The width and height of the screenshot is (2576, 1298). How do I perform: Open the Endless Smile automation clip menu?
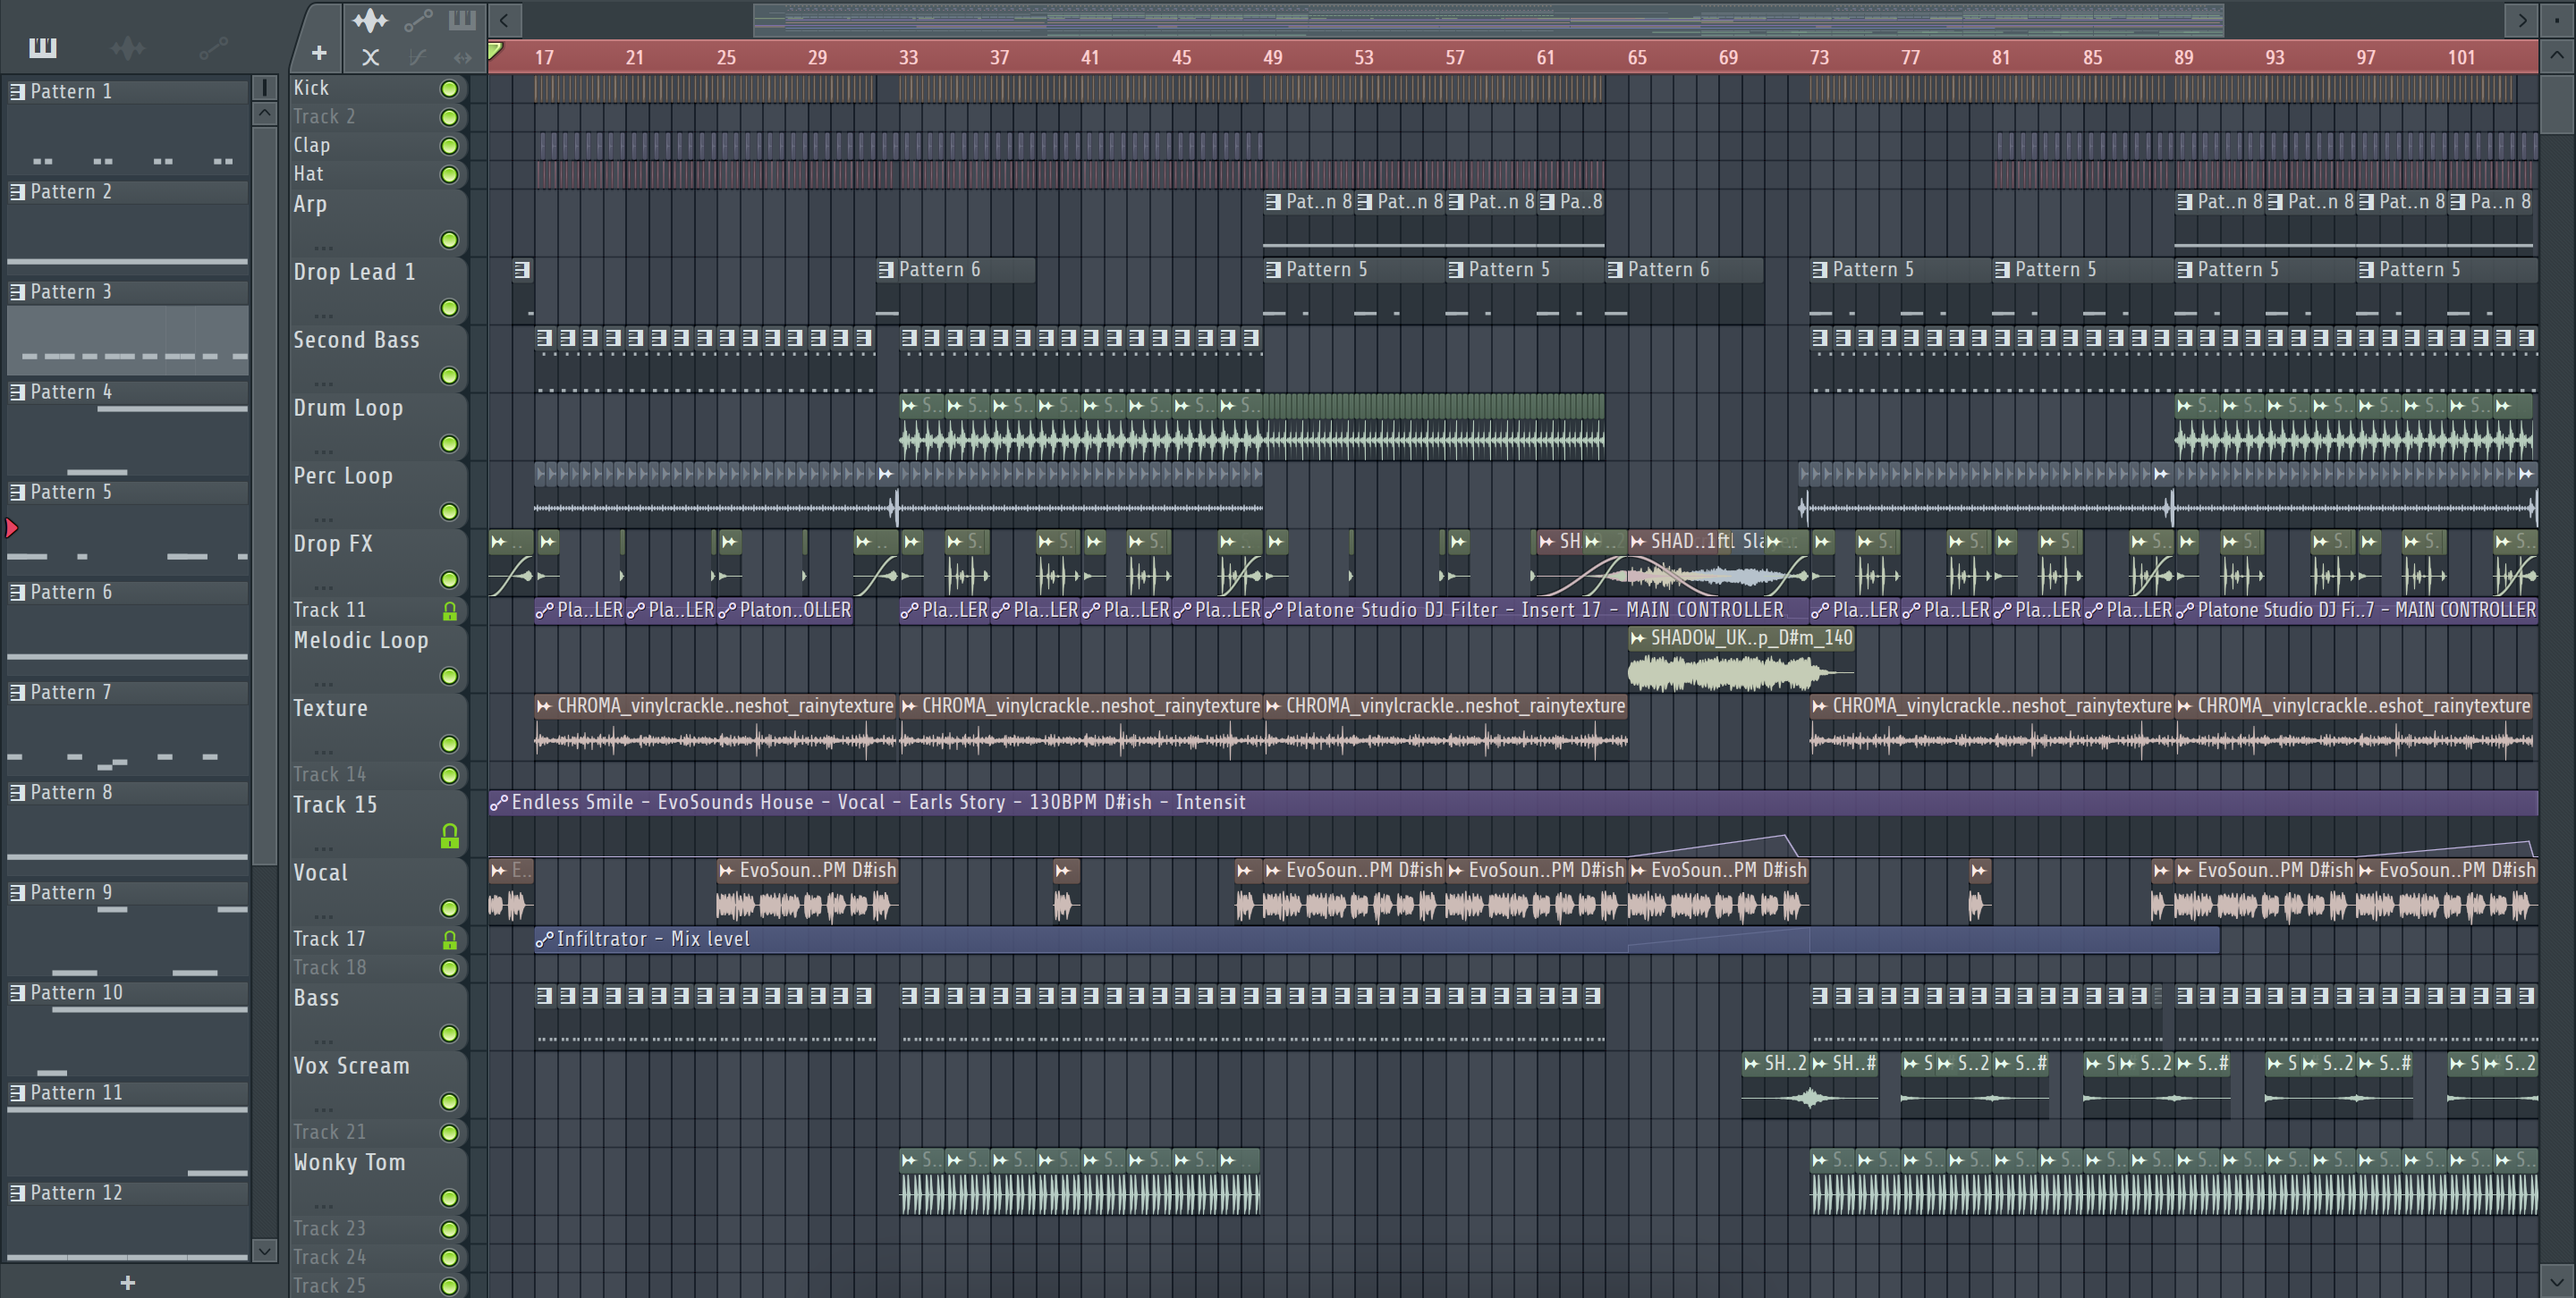tap(498, 803)
